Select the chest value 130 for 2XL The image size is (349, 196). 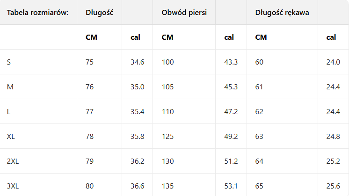[167, 161]
